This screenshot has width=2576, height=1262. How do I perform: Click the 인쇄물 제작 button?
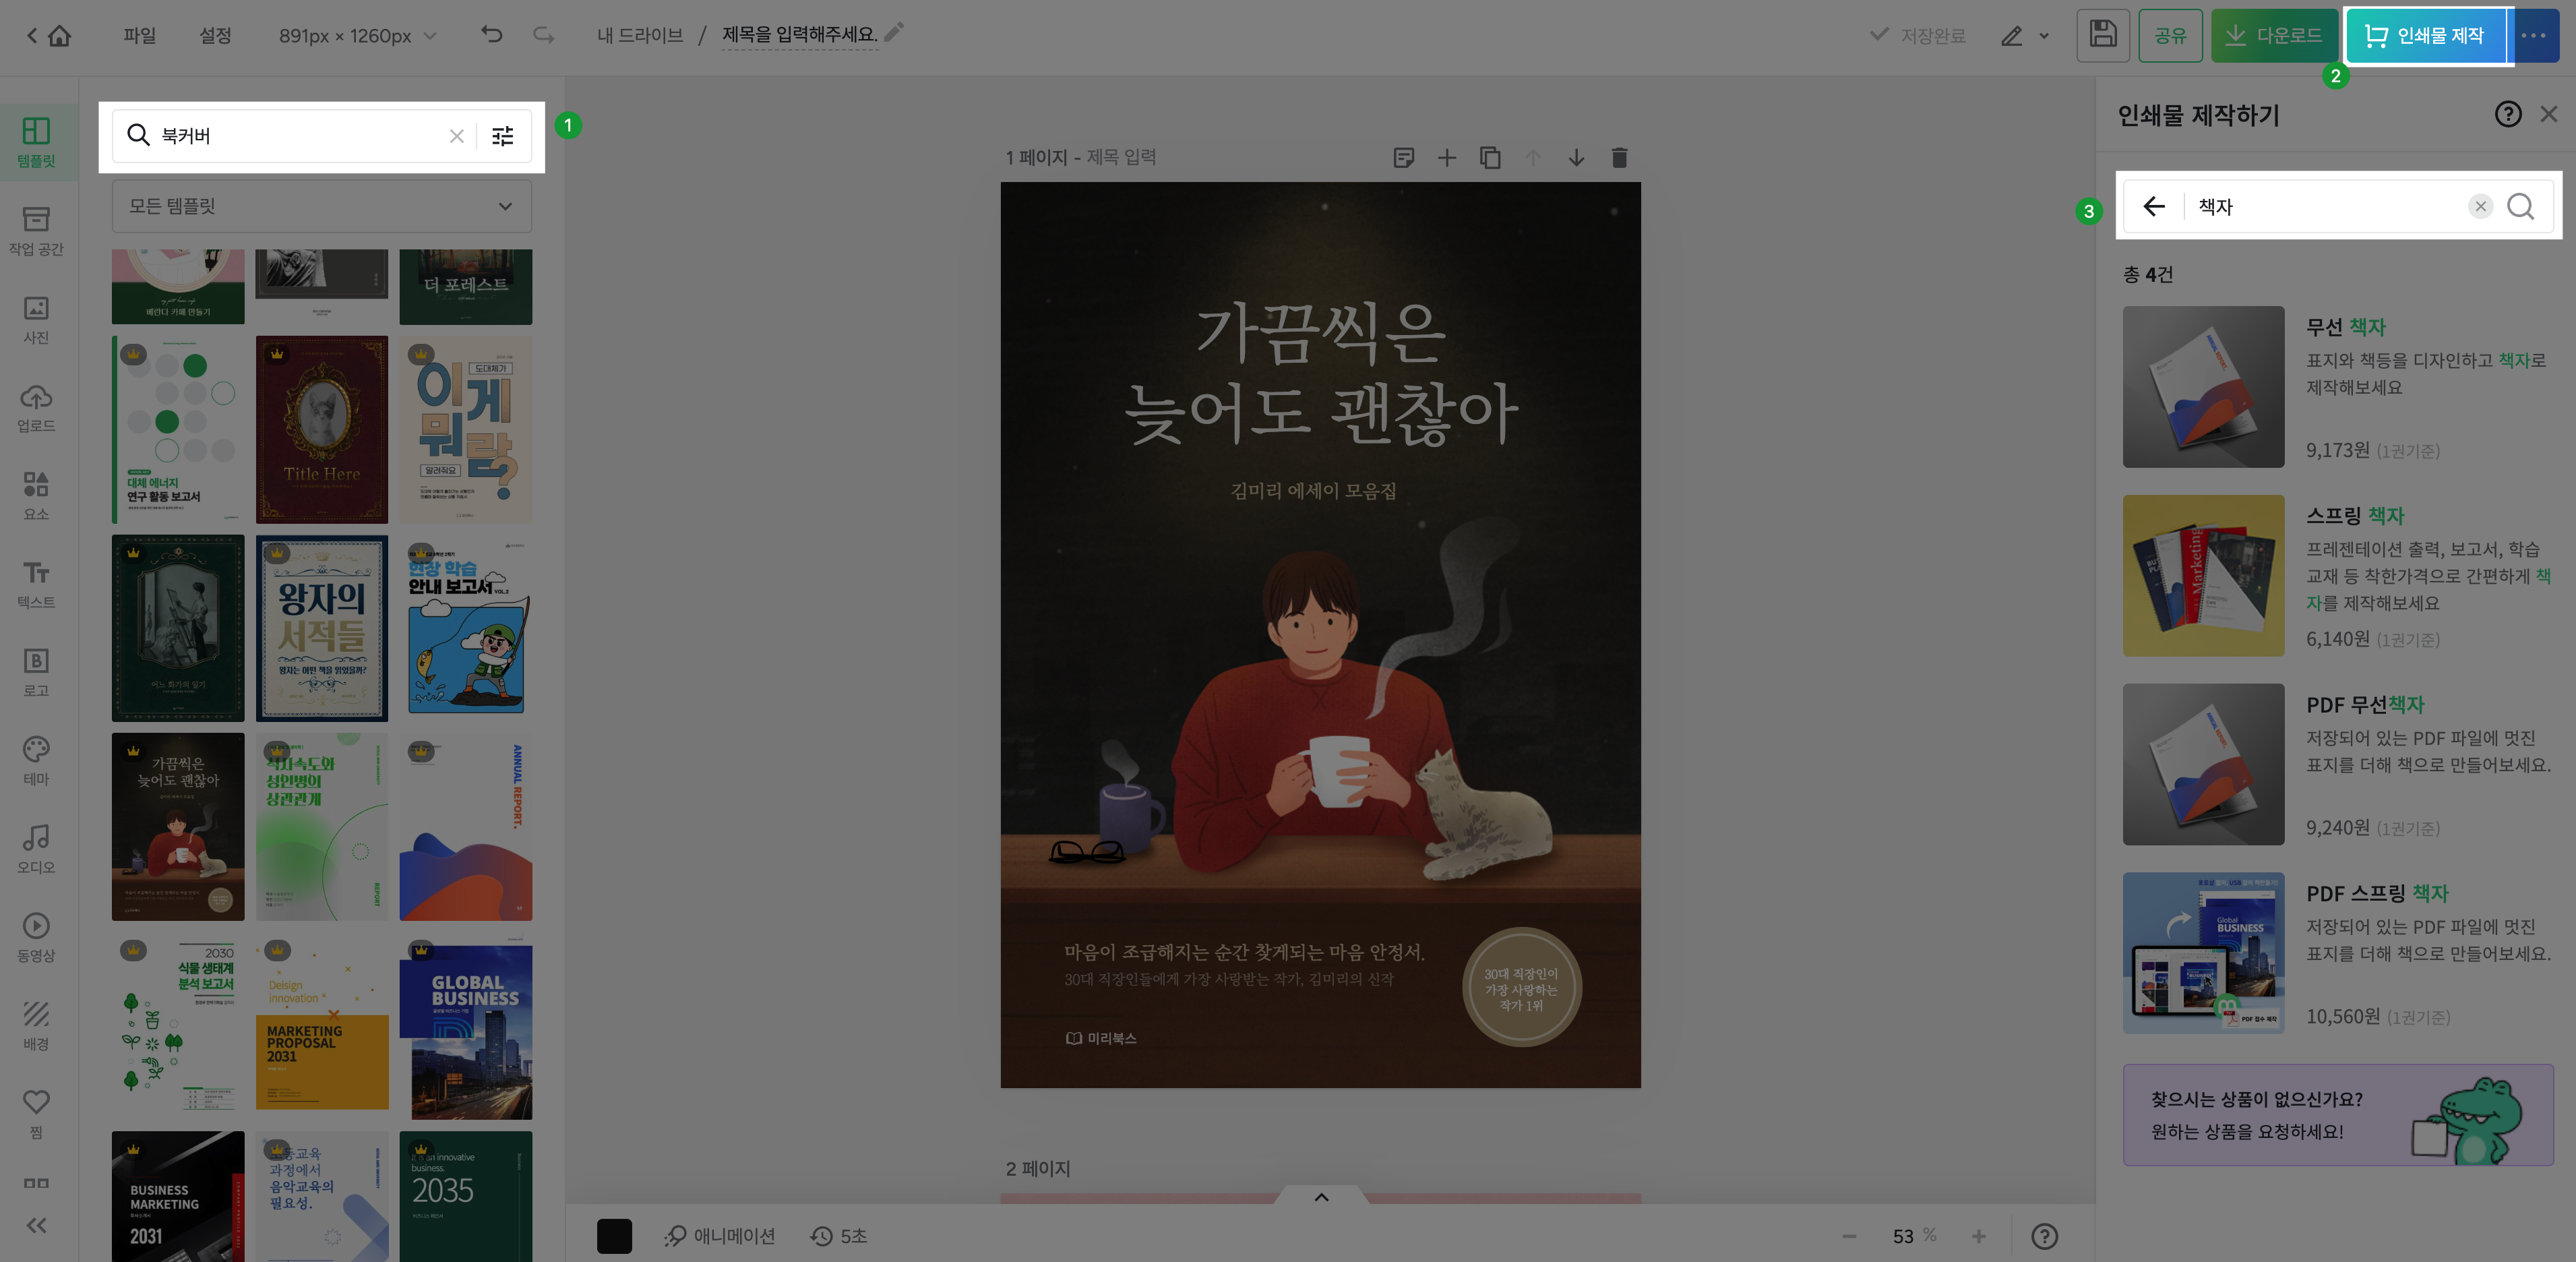(2425, 35)
